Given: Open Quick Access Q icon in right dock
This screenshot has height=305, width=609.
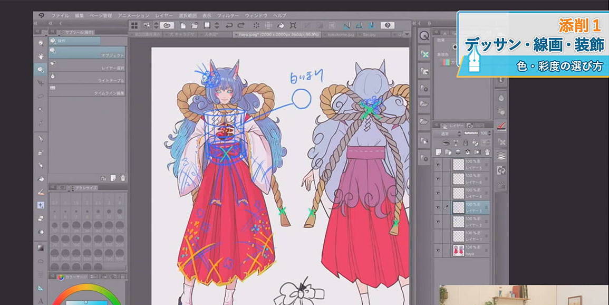Looking at the screenshot, I should (424, 36).
